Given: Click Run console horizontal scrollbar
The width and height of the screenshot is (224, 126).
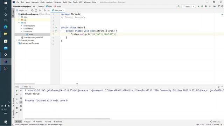Looking at the screenshot, I should (68, 119).
